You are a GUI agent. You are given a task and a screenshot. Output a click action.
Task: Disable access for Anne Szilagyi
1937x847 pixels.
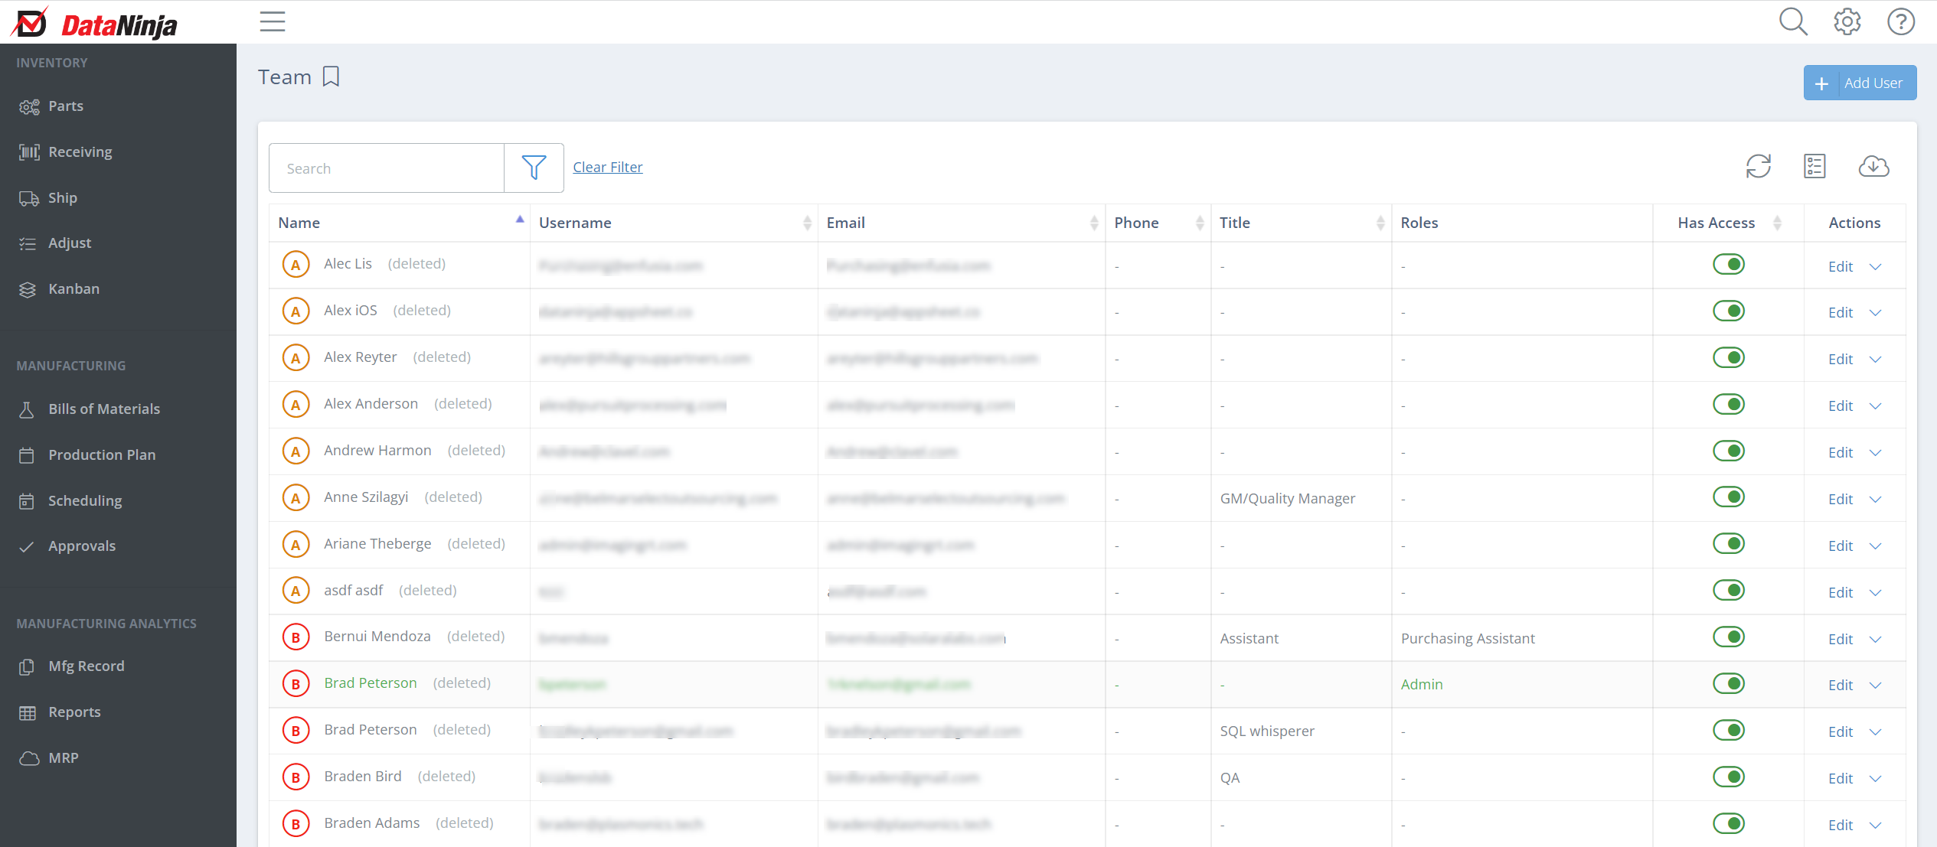[x=1728, y=497]
